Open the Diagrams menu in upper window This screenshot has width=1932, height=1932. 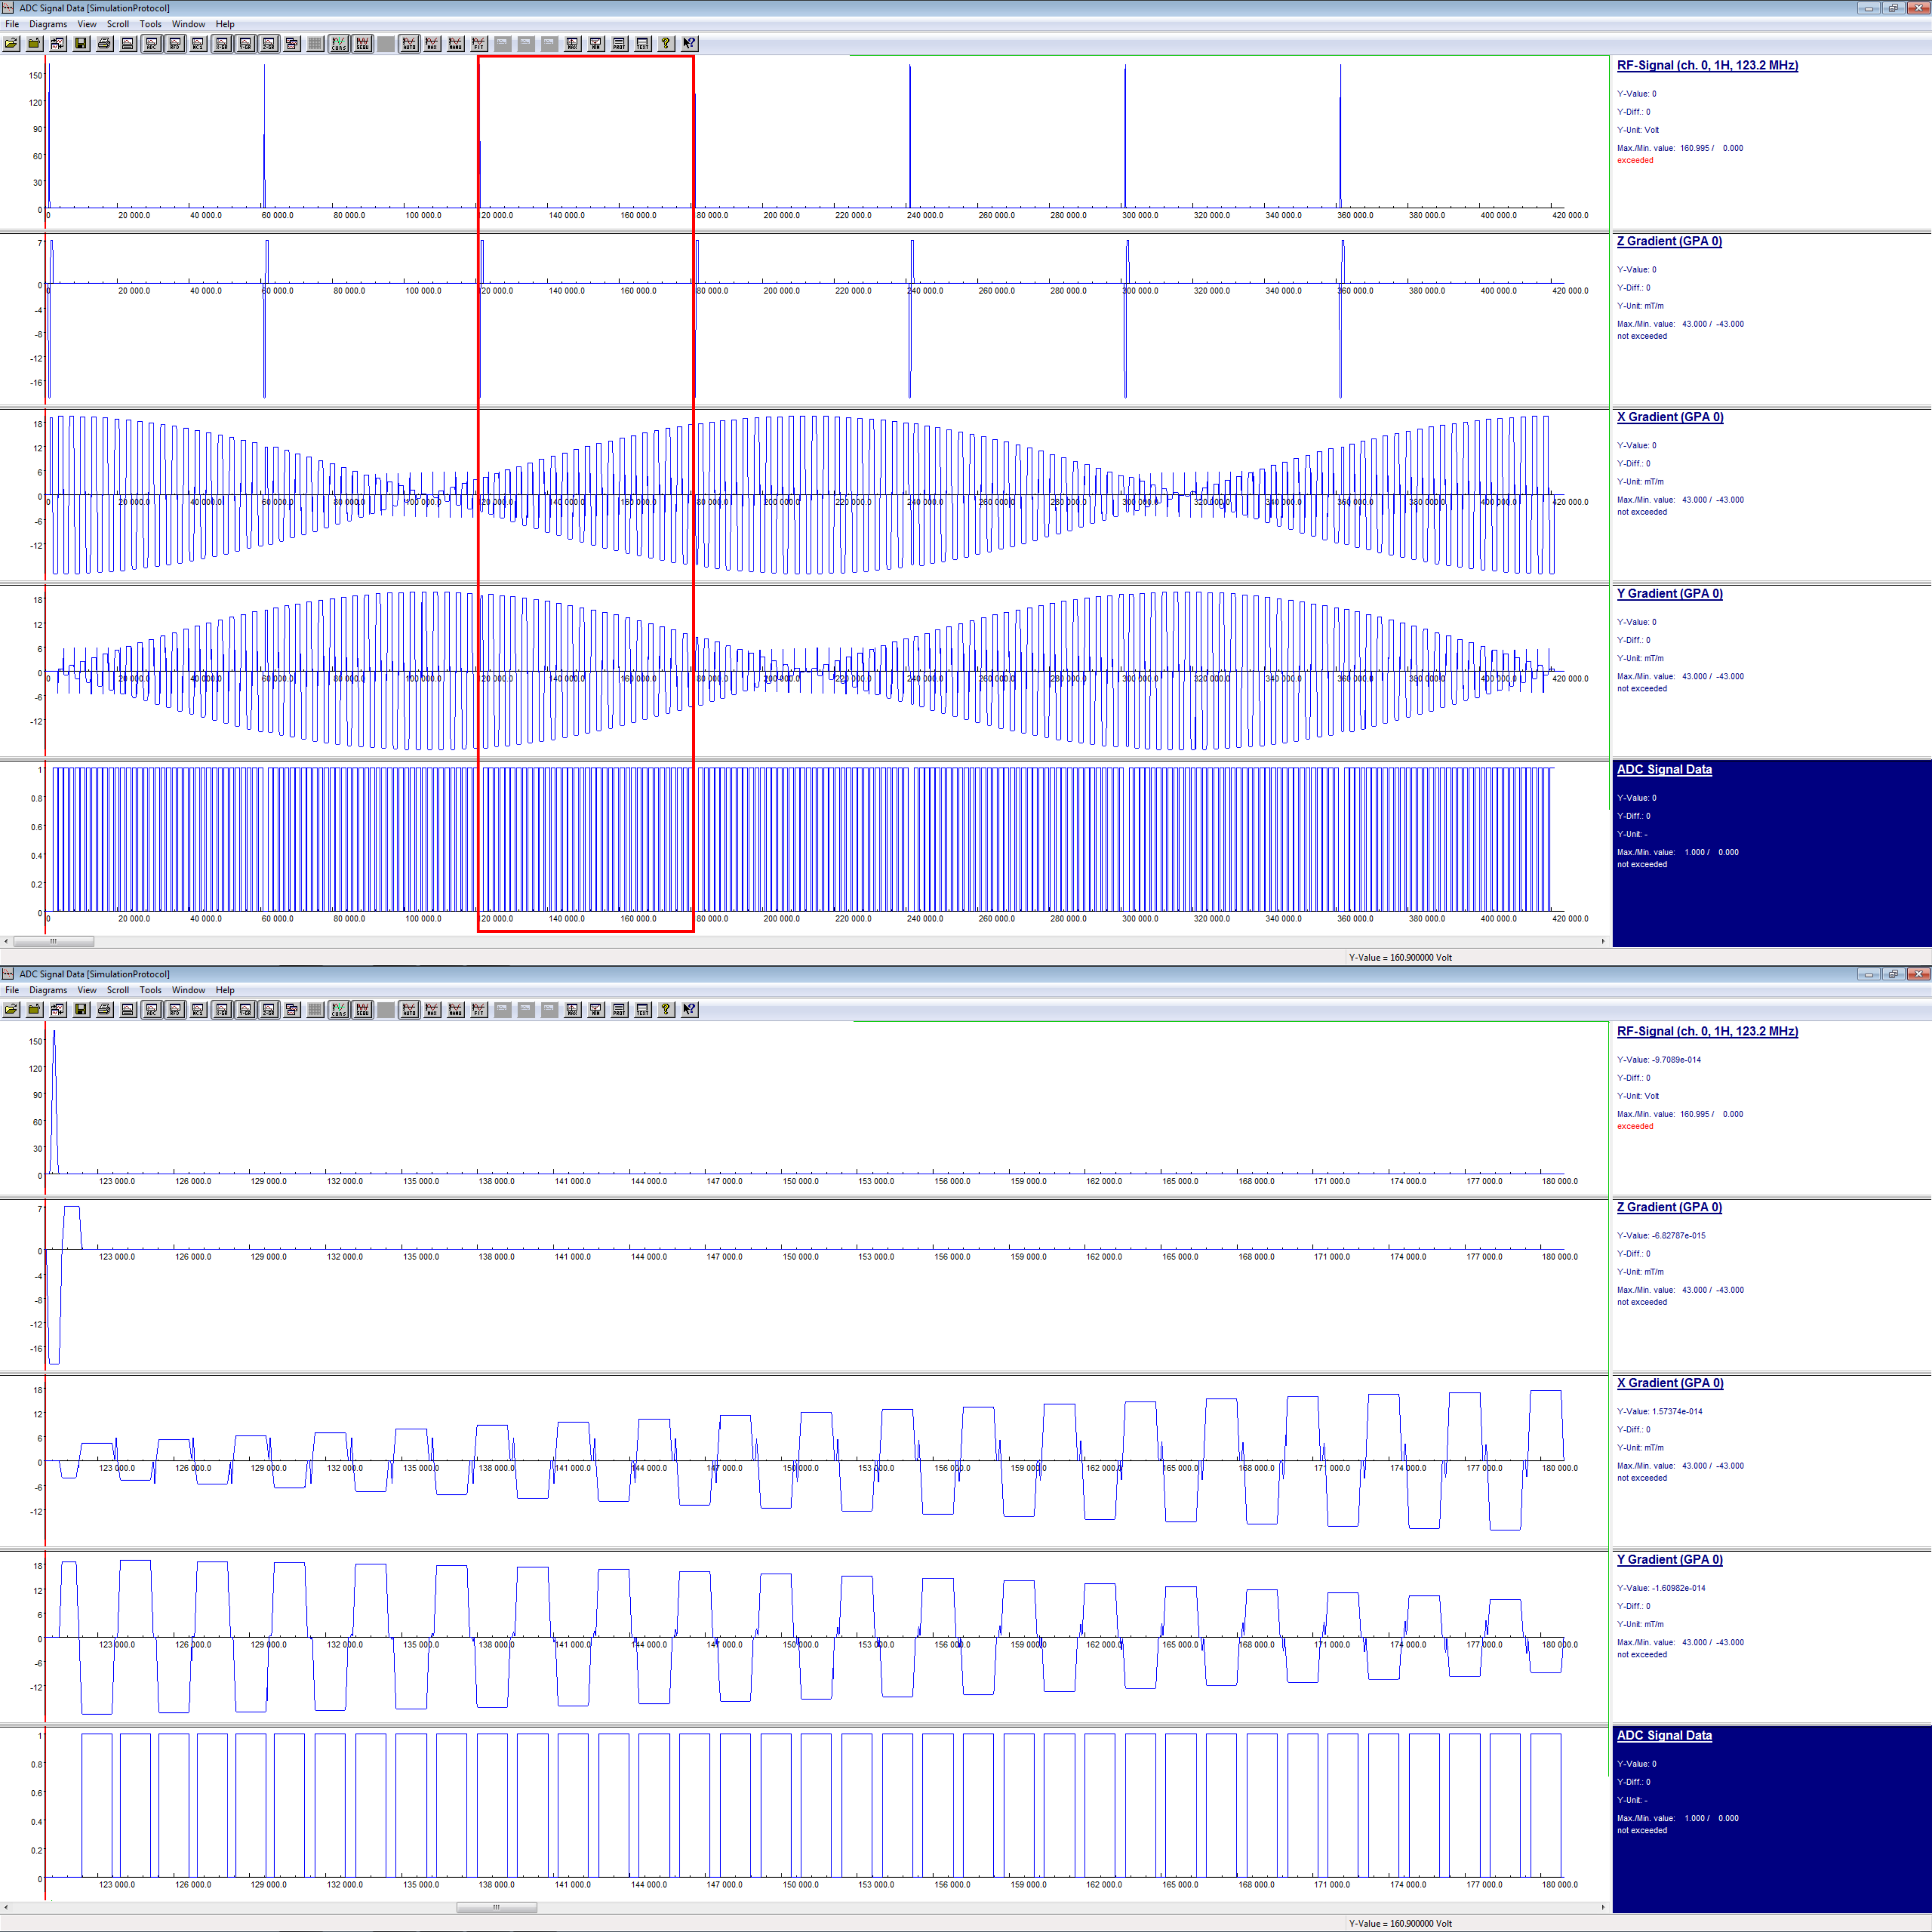point(48,24)
